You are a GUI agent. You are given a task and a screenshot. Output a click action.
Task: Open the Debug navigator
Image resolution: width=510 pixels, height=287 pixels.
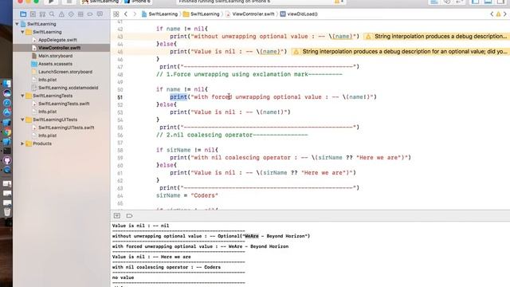click(x=80, y=14)
